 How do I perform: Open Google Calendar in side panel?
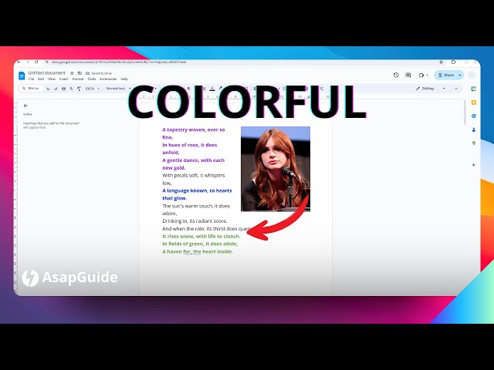point(473,89)
